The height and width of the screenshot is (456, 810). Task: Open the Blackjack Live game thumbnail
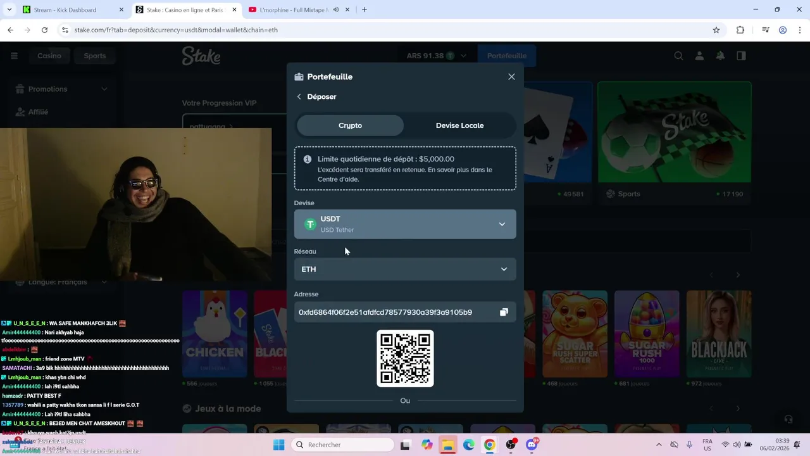click(719, 334)
